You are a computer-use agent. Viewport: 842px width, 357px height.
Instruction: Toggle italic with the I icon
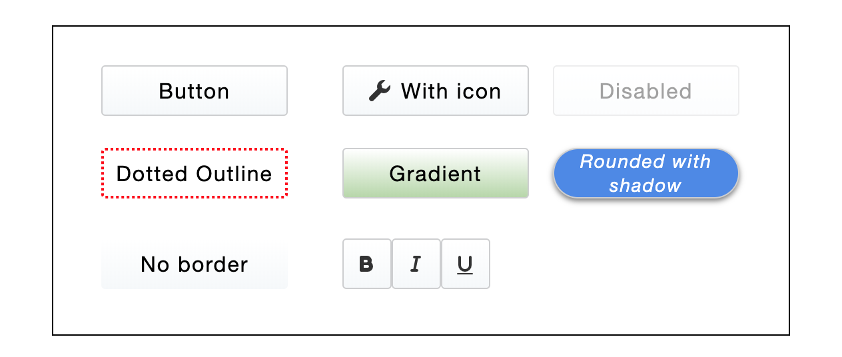click(x=416, y=264)
